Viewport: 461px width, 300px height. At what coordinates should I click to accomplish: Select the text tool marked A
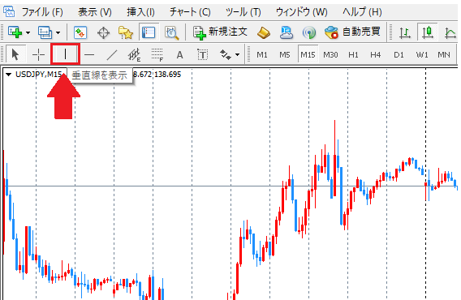(179, 54)
